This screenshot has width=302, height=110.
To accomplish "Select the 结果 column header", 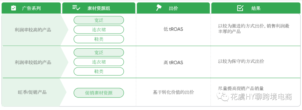I will pyautogui.click(x=256, y=8).
